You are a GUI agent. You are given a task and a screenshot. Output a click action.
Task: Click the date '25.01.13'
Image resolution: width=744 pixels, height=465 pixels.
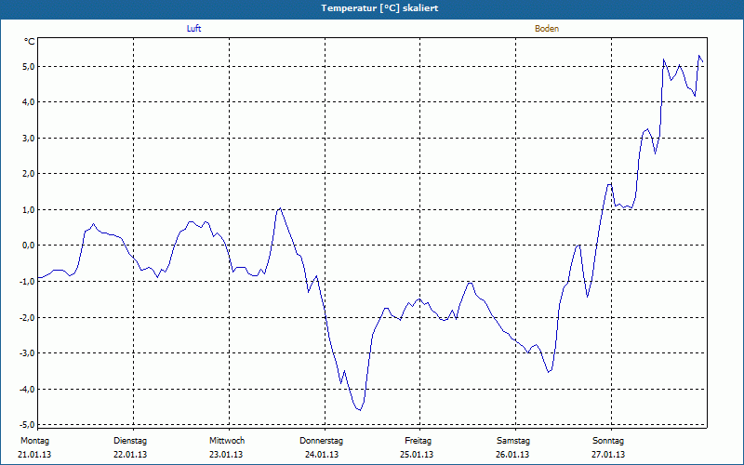(417, 455)
